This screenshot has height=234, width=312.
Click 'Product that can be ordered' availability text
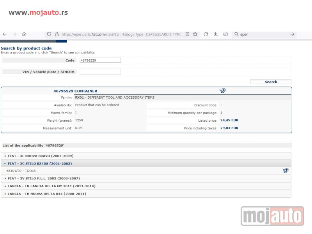97,105
